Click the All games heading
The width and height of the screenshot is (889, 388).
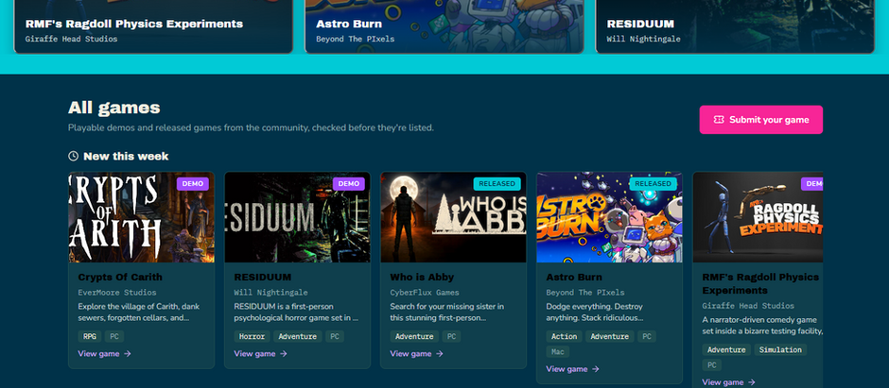(113, 108)
